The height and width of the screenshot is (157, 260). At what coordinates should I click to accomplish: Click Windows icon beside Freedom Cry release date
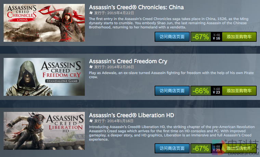point(91,67)
